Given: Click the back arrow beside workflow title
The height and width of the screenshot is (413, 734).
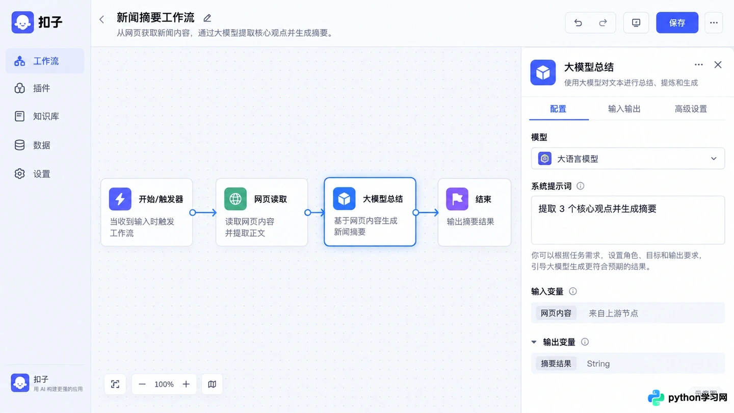Looking at the screenshot, I should [101, 19].
